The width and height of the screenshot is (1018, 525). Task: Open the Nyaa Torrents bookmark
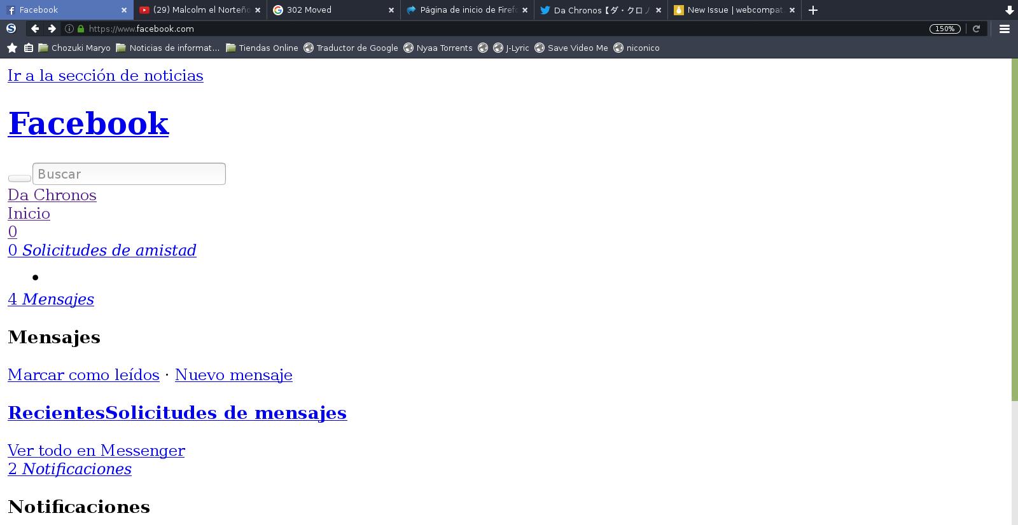pyautogui.click(x=438, y=48)
